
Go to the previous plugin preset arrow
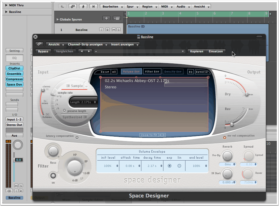82,51
